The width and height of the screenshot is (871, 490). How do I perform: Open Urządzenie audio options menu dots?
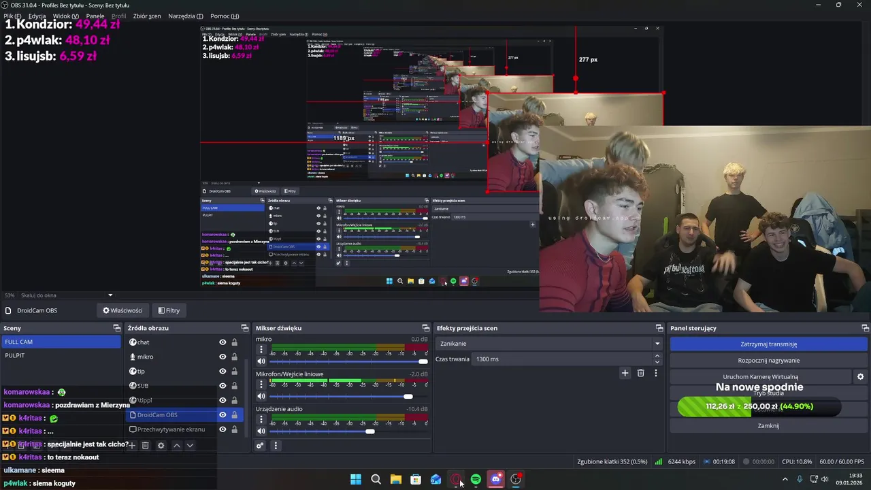click(261, 419)
